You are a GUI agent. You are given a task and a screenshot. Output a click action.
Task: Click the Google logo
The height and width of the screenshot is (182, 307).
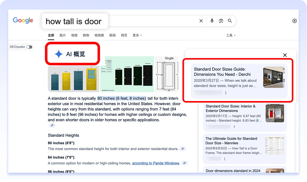[23, 20]
